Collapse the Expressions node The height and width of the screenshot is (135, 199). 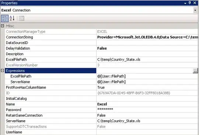tap(3, 70)
